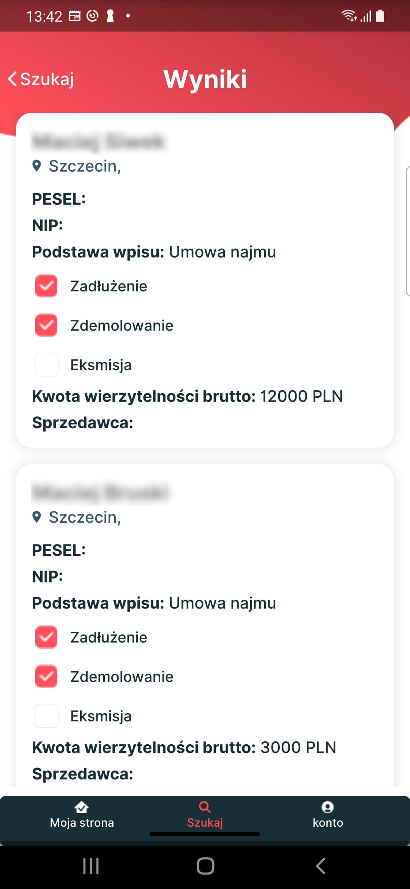Screen dimensions: 410x889
Task: Toggle Zdemolowanie checkbox in first card
Action: coord(46,326)
